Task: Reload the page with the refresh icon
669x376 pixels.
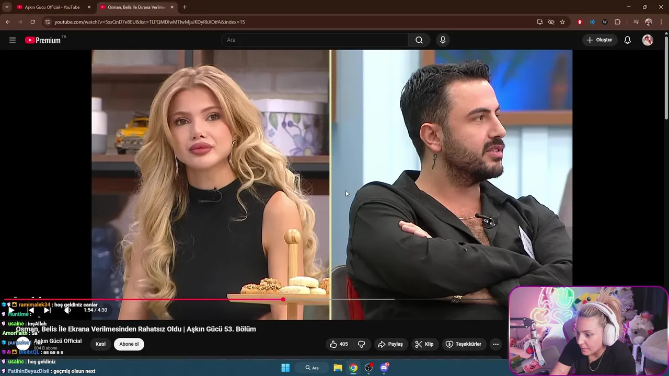Action: point(32,22)
